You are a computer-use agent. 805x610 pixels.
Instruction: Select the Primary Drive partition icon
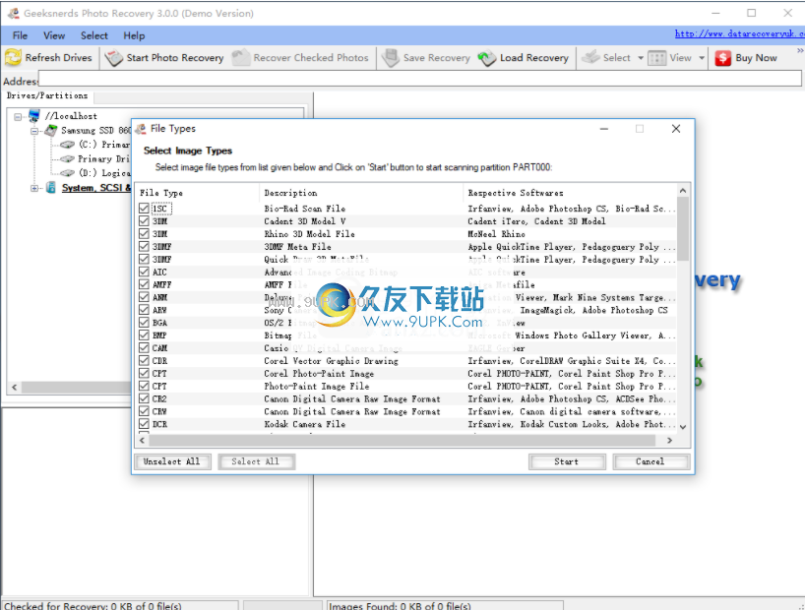67,159
